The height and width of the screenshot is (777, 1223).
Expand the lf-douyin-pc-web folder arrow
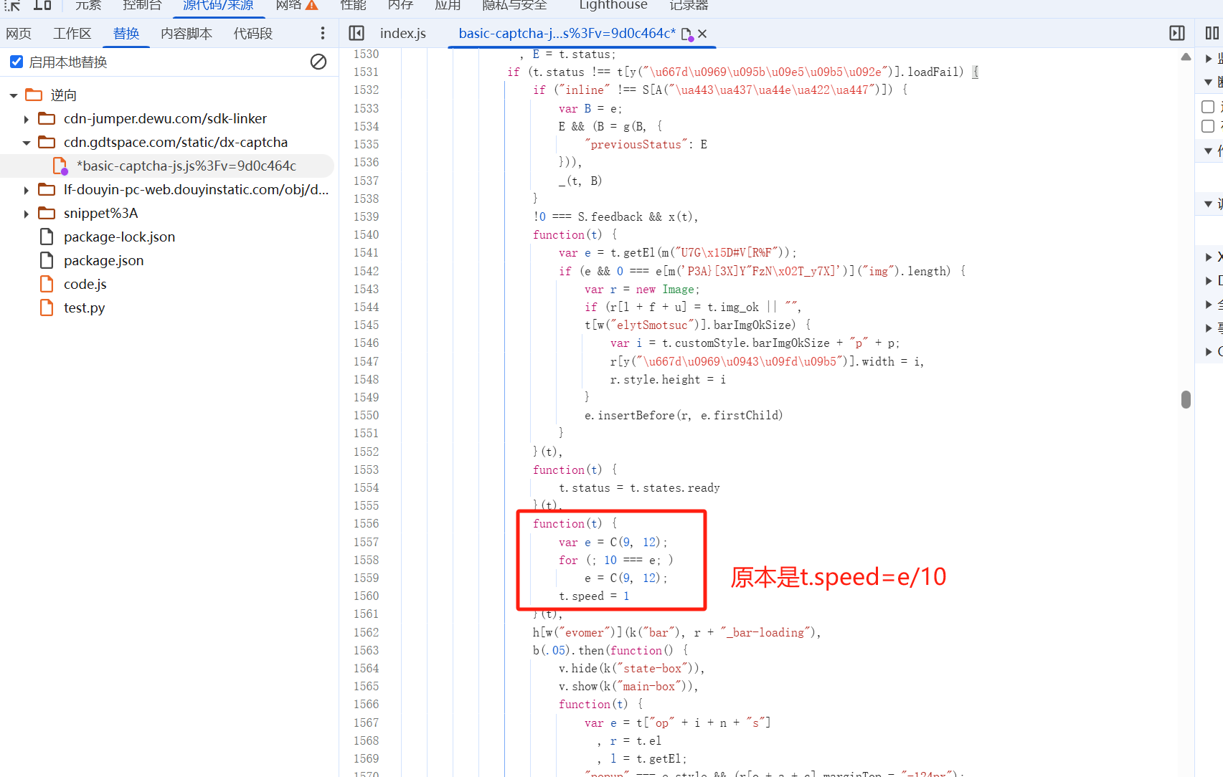coord(27,190)
